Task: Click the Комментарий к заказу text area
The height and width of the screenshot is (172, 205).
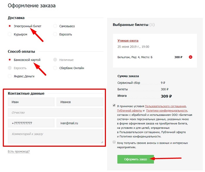Action: coord(55,136)
